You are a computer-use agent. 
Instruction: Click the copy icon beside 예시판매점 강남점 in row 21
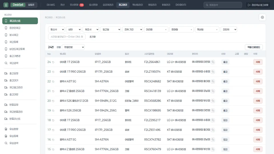pos(213,91)
